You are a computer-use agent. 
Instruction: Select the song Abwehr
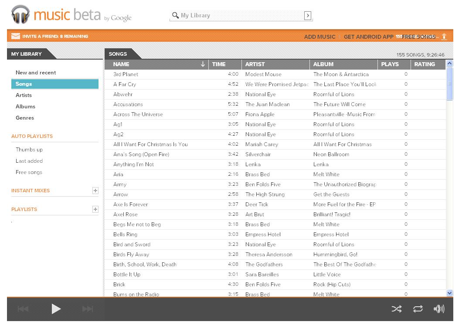pyautogui.click(x=123, y=94)
